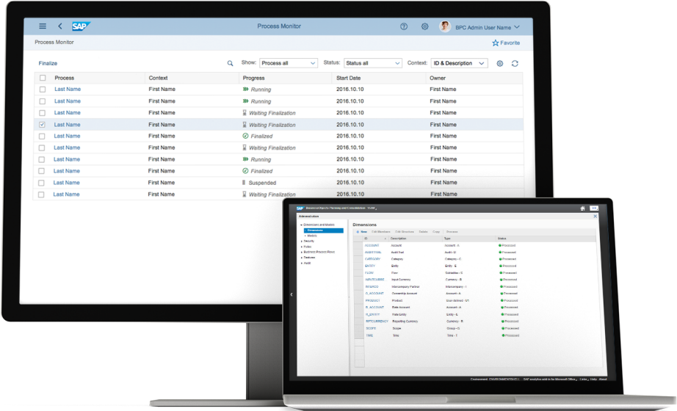Open settings gear in top header
This screenshot has width=677, height=411.
point(424,26)
